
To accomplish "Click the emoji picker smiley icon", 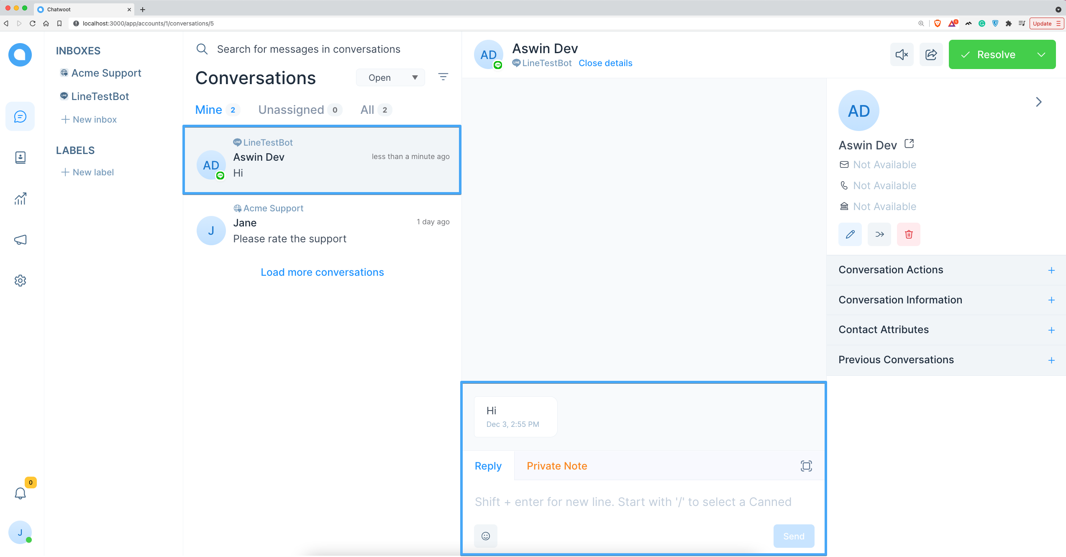I will pyautogui.click(x=487, y=536).
